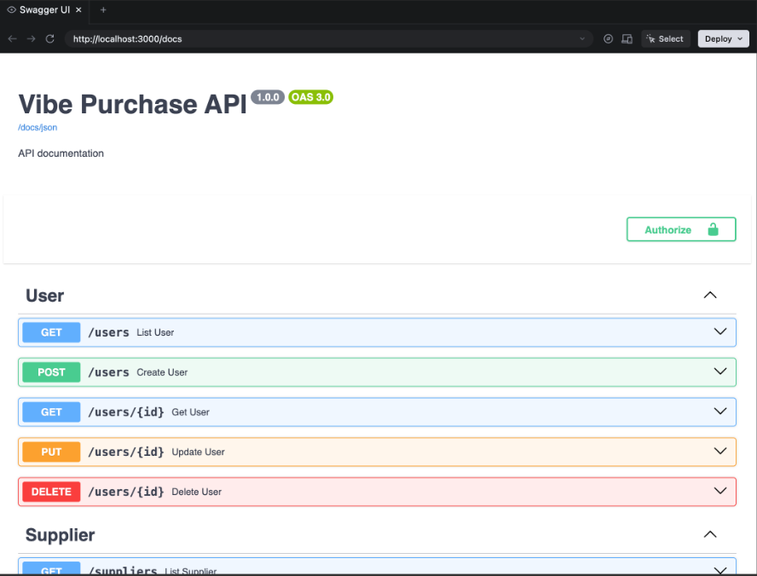This screenshot has width=757, height=576.
Task: Click the PUT badge for Update User
Action: pos(51,452)
